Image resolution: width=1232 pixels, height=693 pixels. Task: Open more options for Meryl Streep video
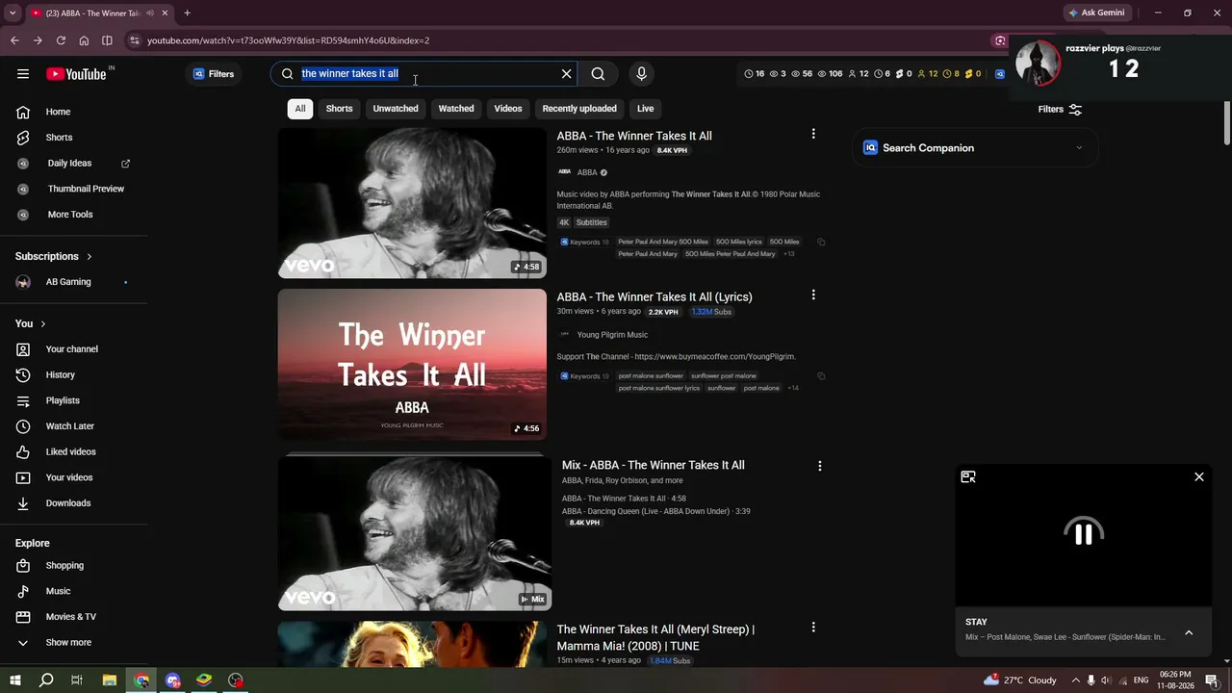813,628
